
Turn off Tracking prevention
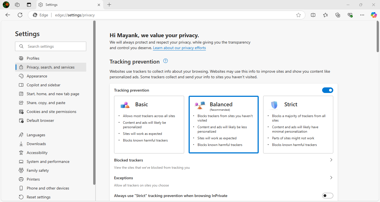(x=328, y=90)
